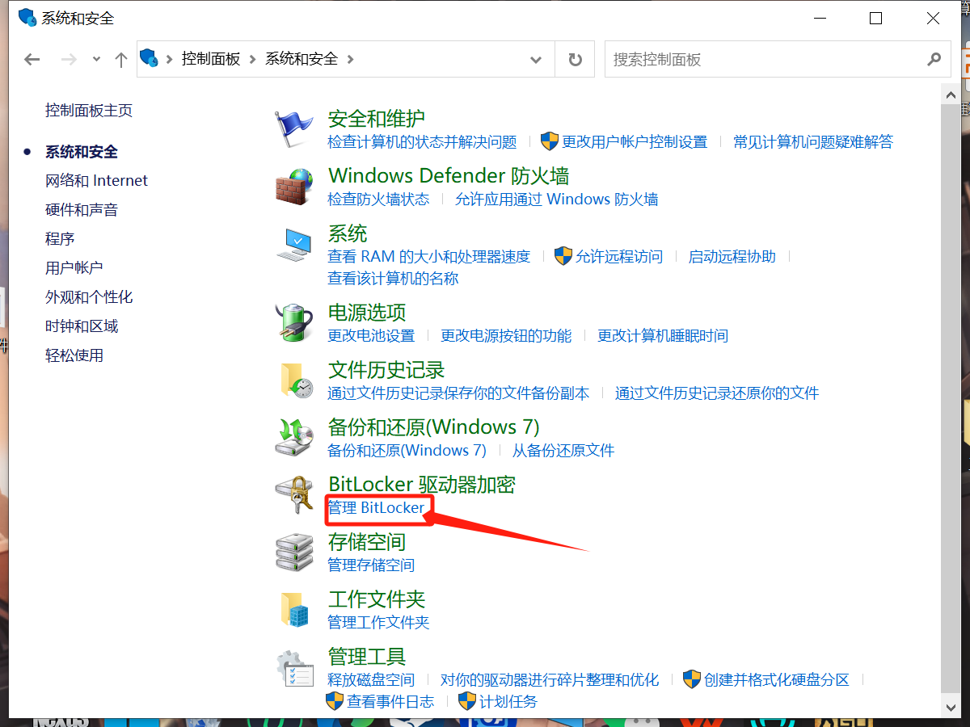Open the 管理 BitLocker link
Viewport: 970px width, 727px height.
point(376,508)
